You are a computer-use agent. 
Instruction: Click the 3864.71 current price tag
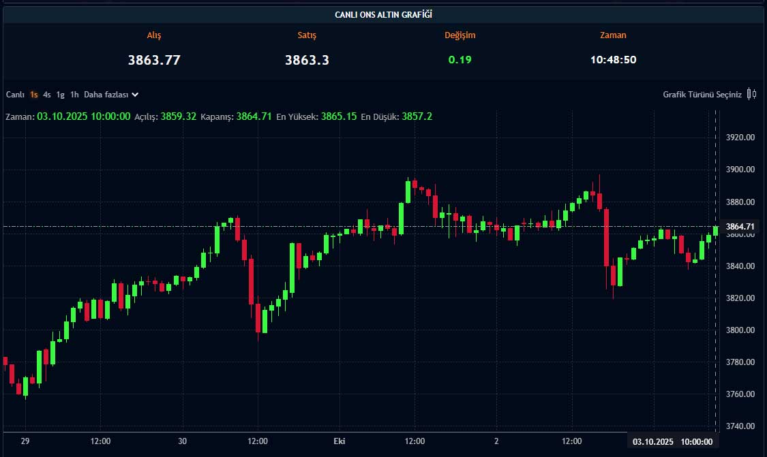[740, 227]
